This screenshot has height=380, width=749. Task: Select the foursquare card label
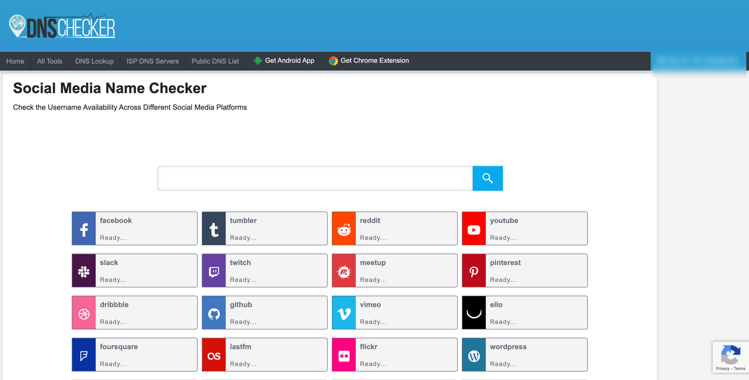(118, 347)
